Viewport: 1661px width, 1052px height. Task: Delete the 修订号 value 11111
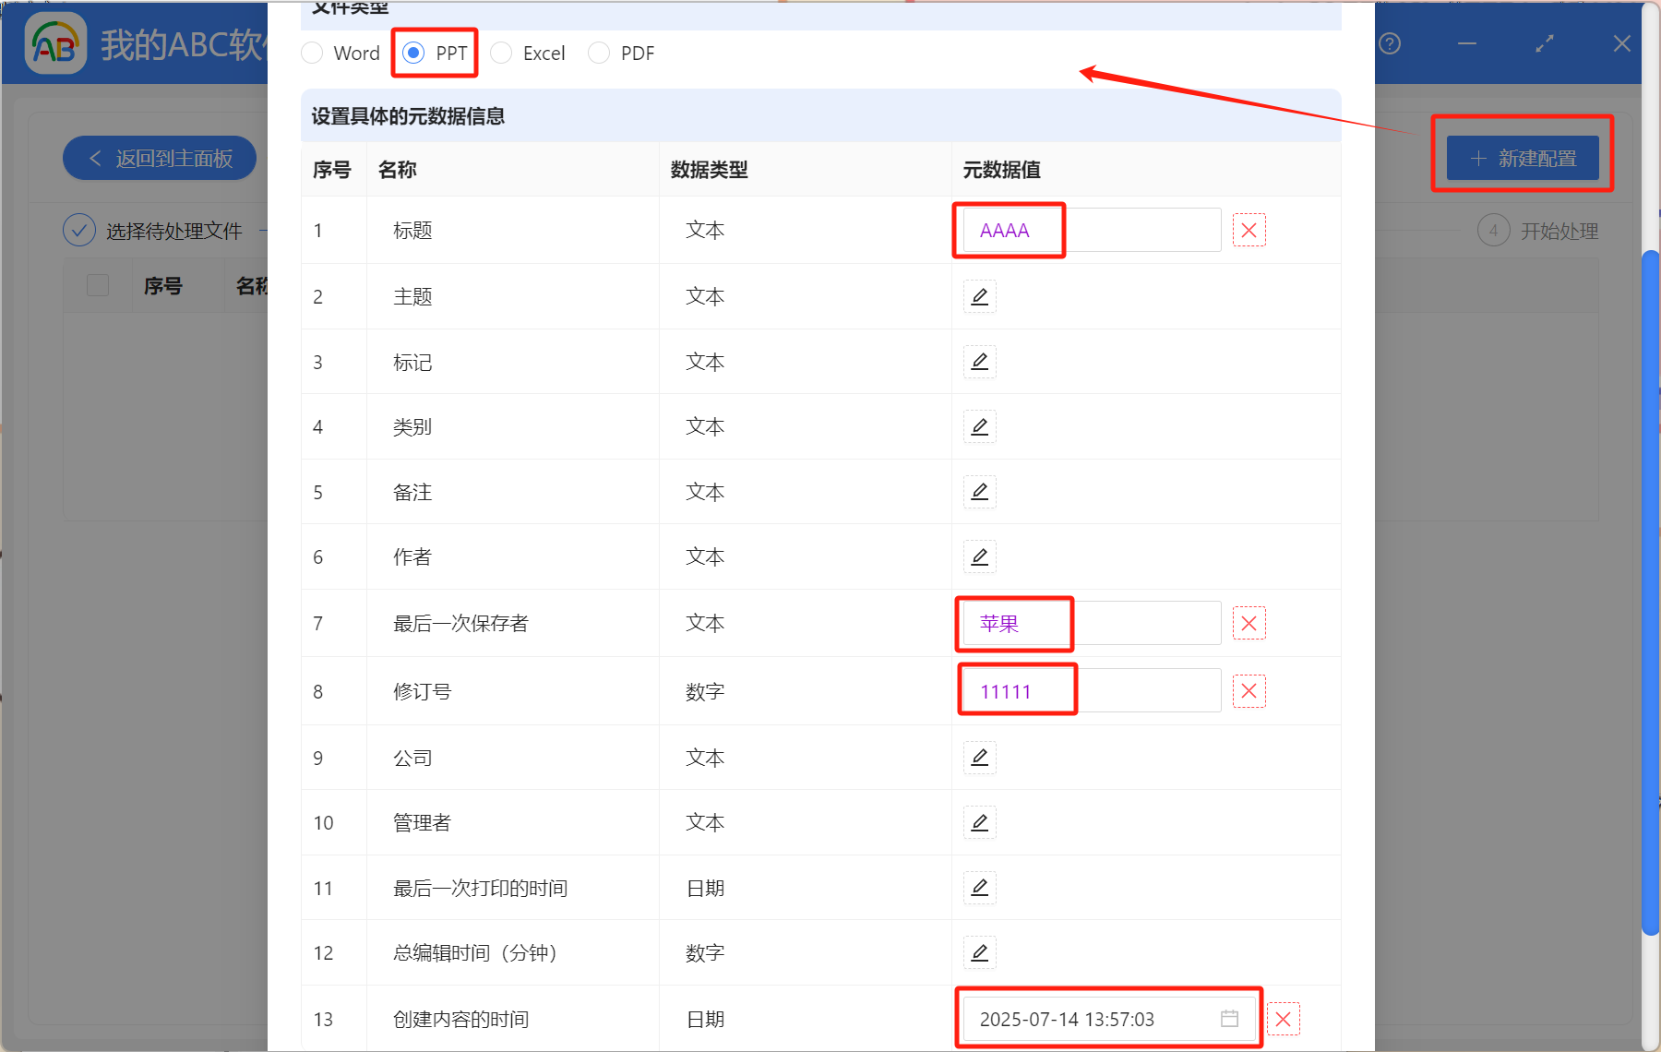(x=1249, y=690)
